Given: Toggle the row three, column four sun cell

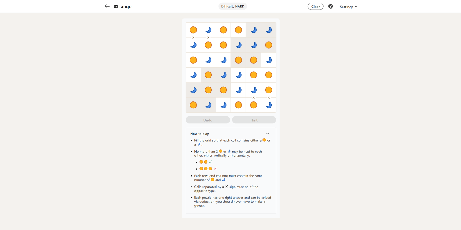Looking at the screenshot, I should (238, 60).
